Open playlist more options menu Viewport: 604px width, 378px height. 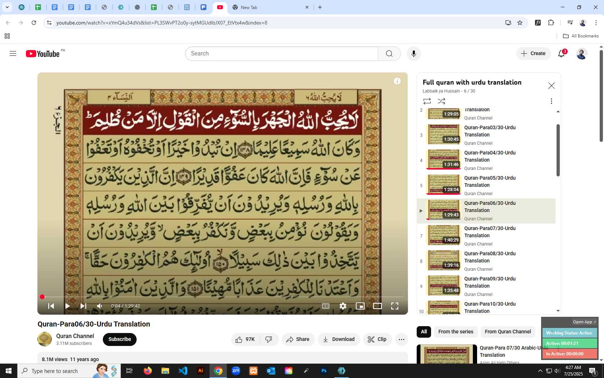[x=551, y=101]
